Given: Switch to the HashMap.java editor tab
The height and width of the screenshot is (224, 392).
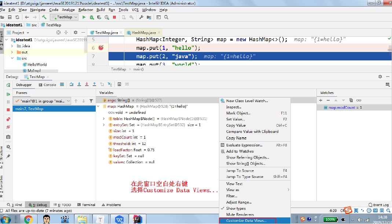Looking at the screenshot, I should point(143,33).
